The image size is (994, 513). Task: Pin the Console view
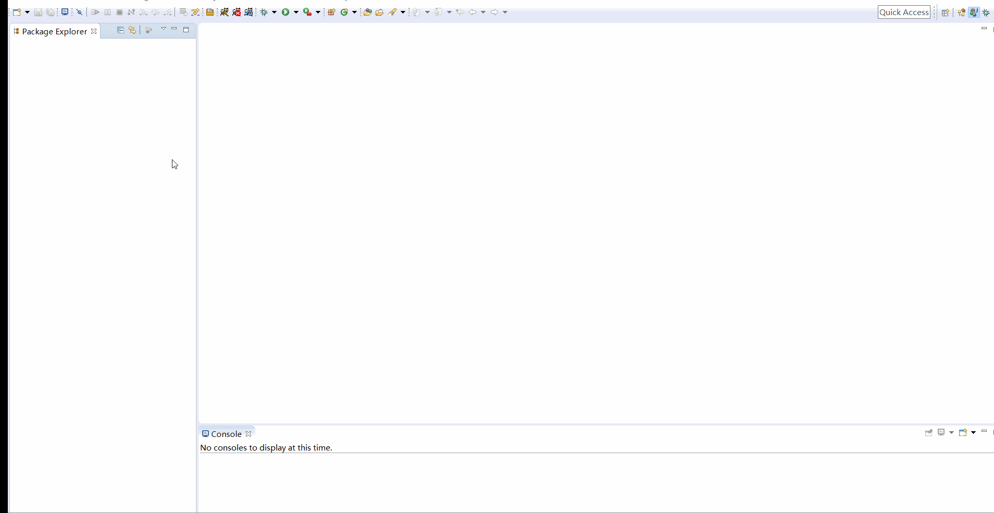coord(929,432)
